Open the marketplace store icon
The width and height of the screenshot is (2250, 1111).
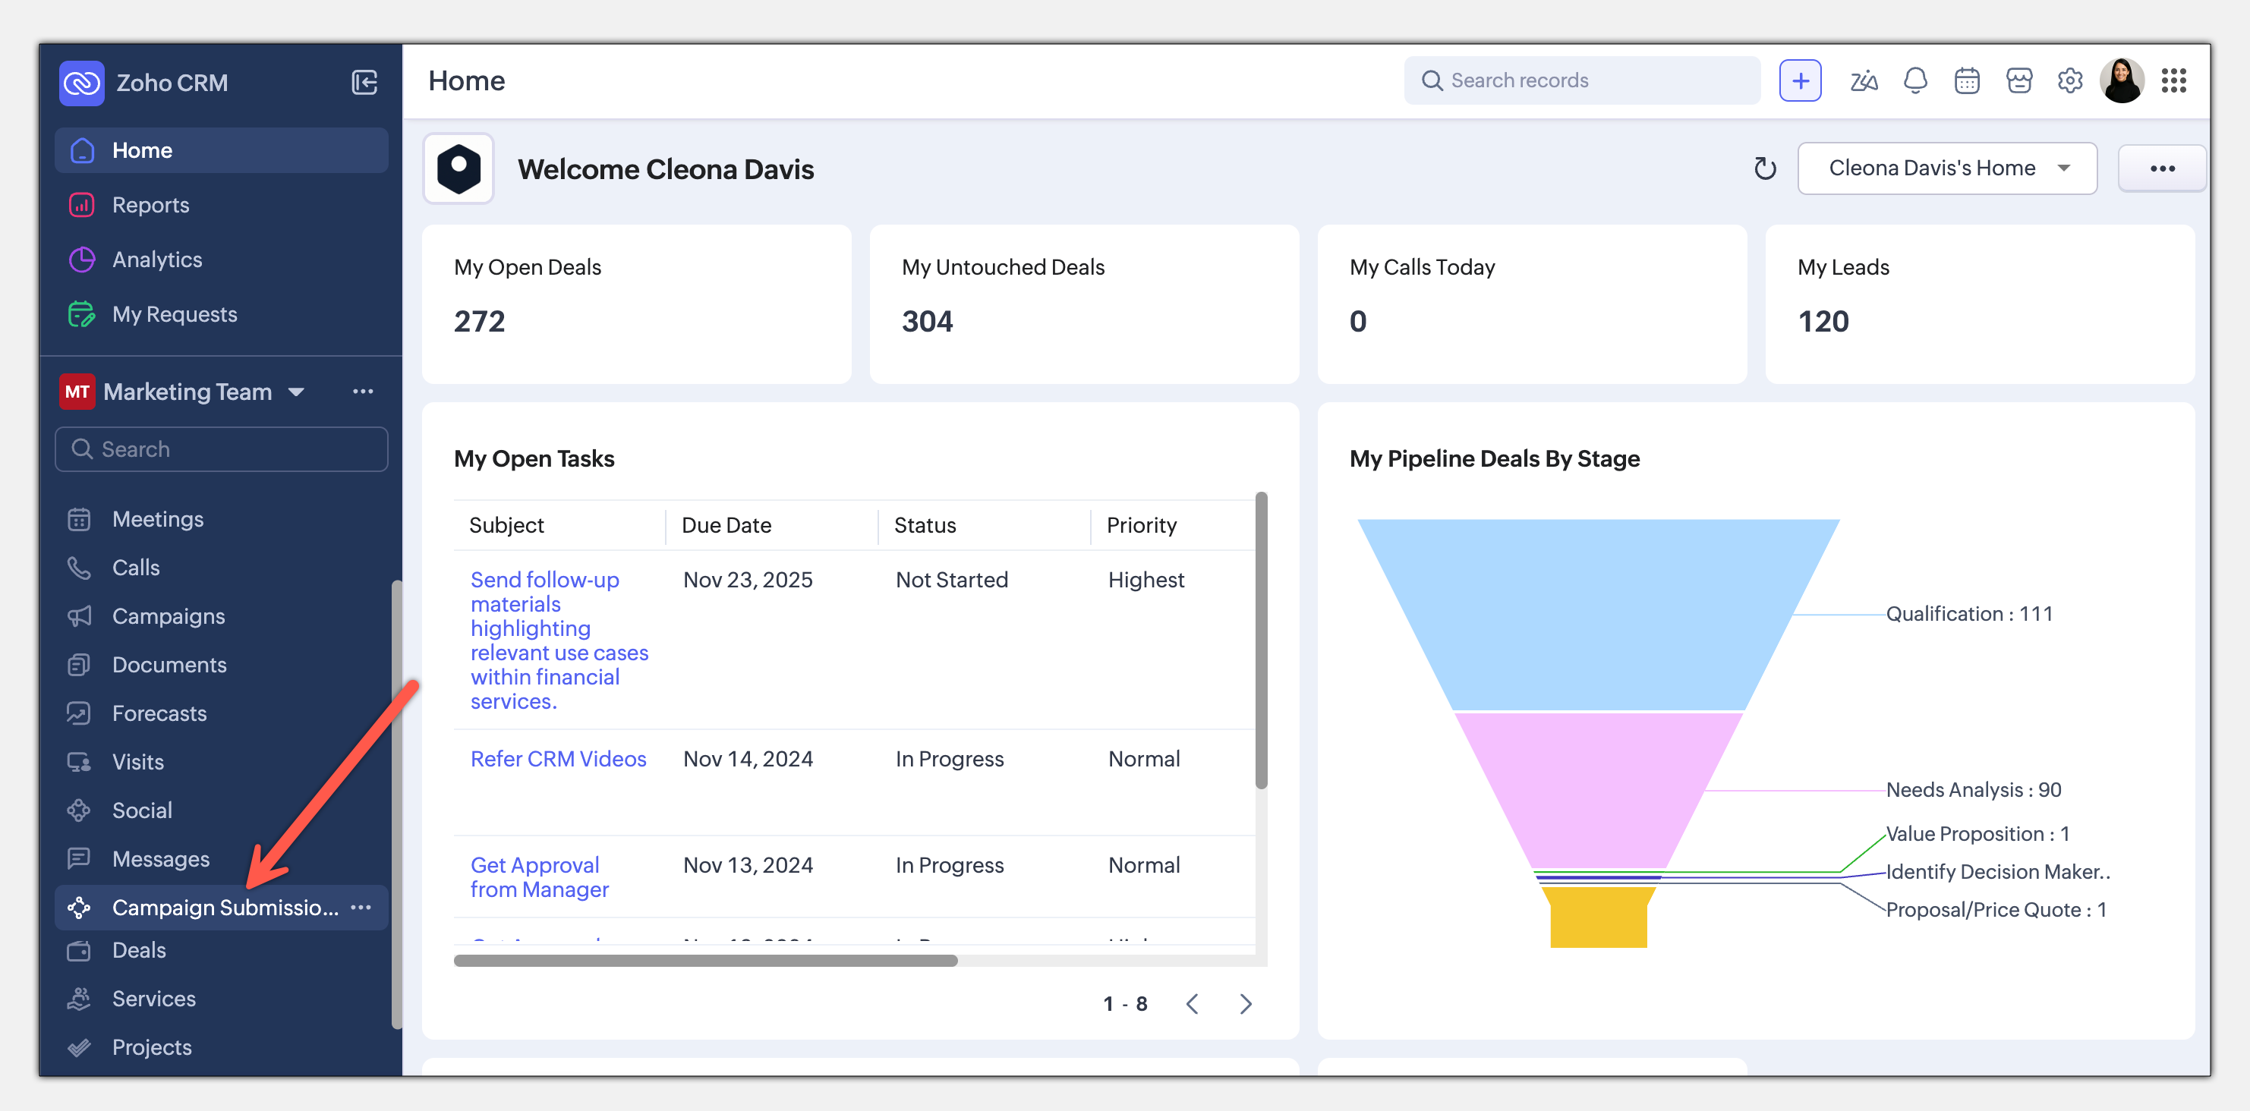[x=2018, y=81]
